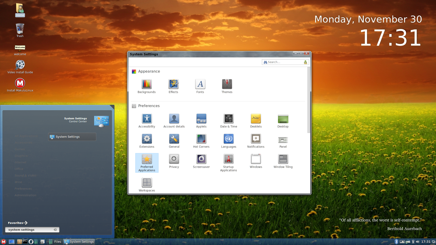This screenshot has width=436, height=245.
Task: Open the Applets settings
Action: click(x=201, y=121)
